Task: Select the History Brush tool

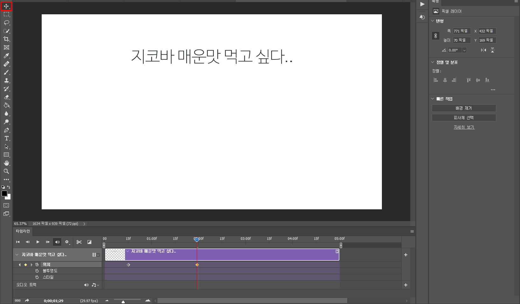Action: pos(6,89)
